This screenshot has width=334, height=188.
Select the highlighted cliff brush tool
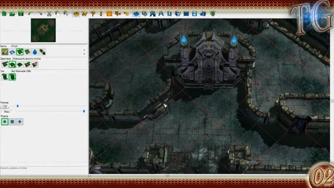20,52
